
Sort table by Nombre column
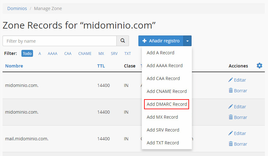14,66
